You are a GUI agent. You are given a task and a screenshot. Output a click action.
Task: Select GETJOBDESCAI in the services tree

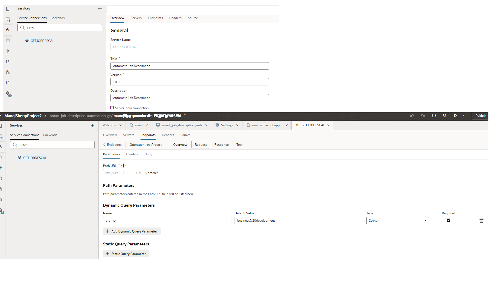coord(34,158)
